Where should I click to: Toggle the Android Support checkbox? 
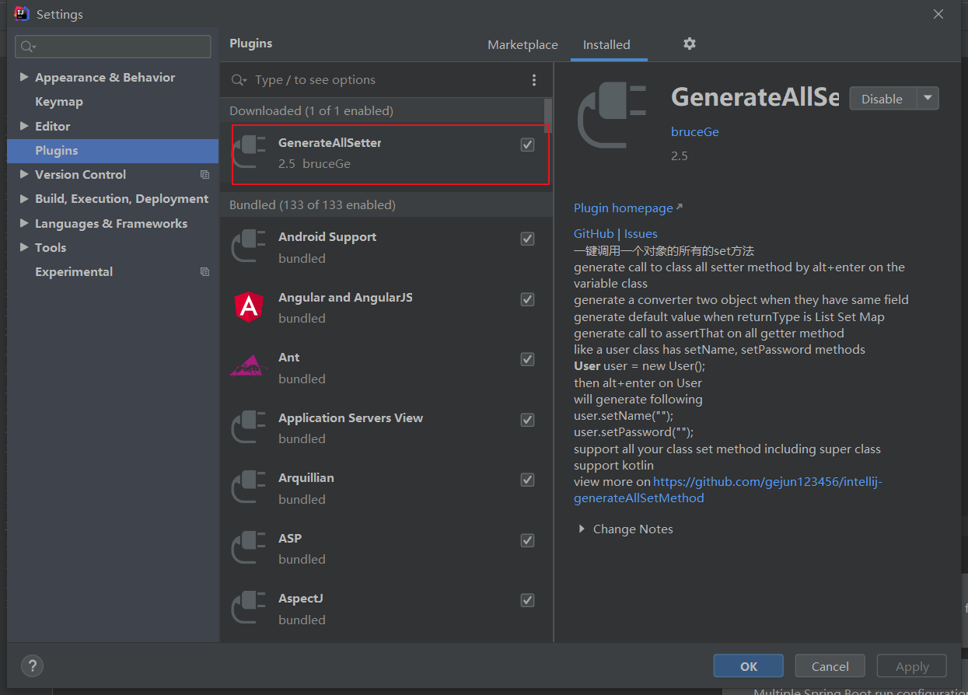pos(527,239)
